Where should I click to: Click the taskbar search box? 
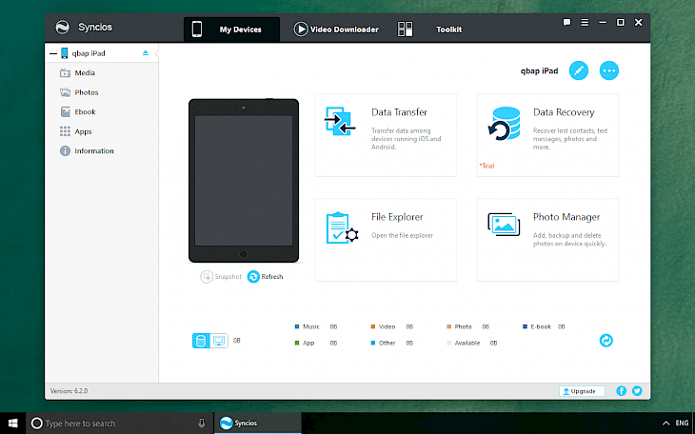point(120,424)
